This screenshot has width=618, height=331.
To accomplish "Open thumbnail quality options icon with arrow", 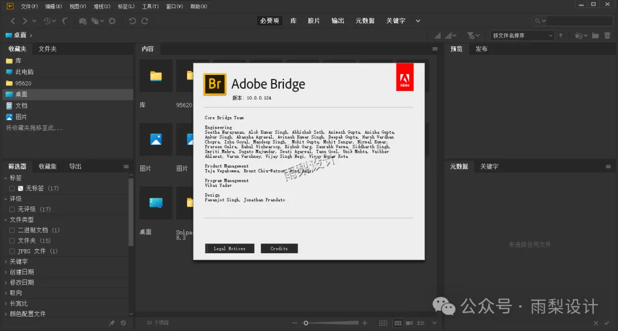I will coord(450,35).
